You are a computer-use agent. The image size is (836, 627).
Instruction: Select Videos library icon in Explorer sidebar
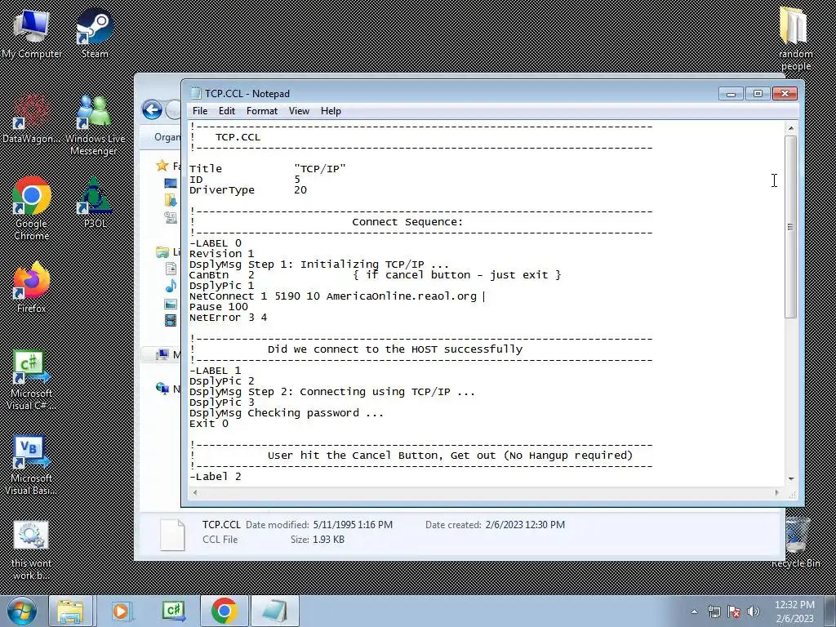(171, 320)
